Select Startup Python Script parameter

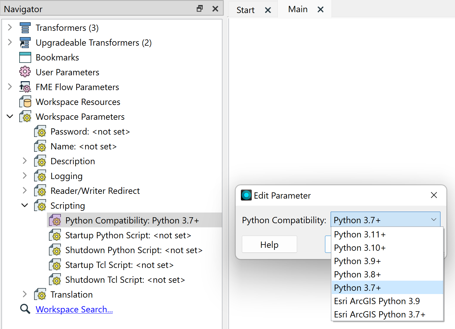pyautogui.click(x=128, y=235)
